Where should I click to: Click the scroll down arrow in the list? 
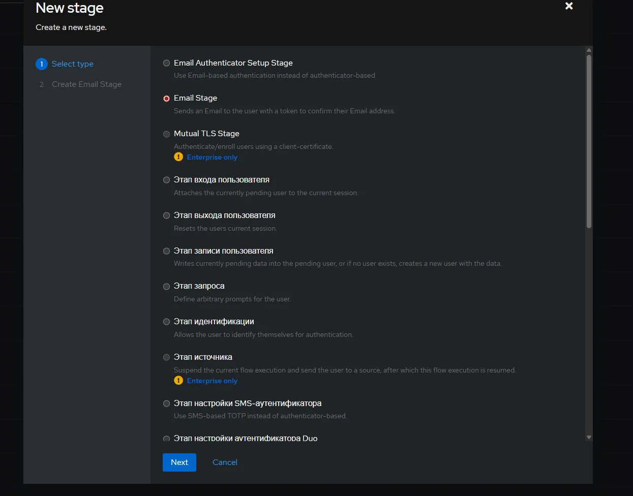pos(589,437)
